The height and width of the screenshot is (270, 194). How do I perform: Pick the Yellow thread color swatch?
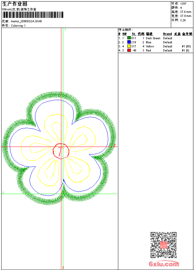coord(129,46)
